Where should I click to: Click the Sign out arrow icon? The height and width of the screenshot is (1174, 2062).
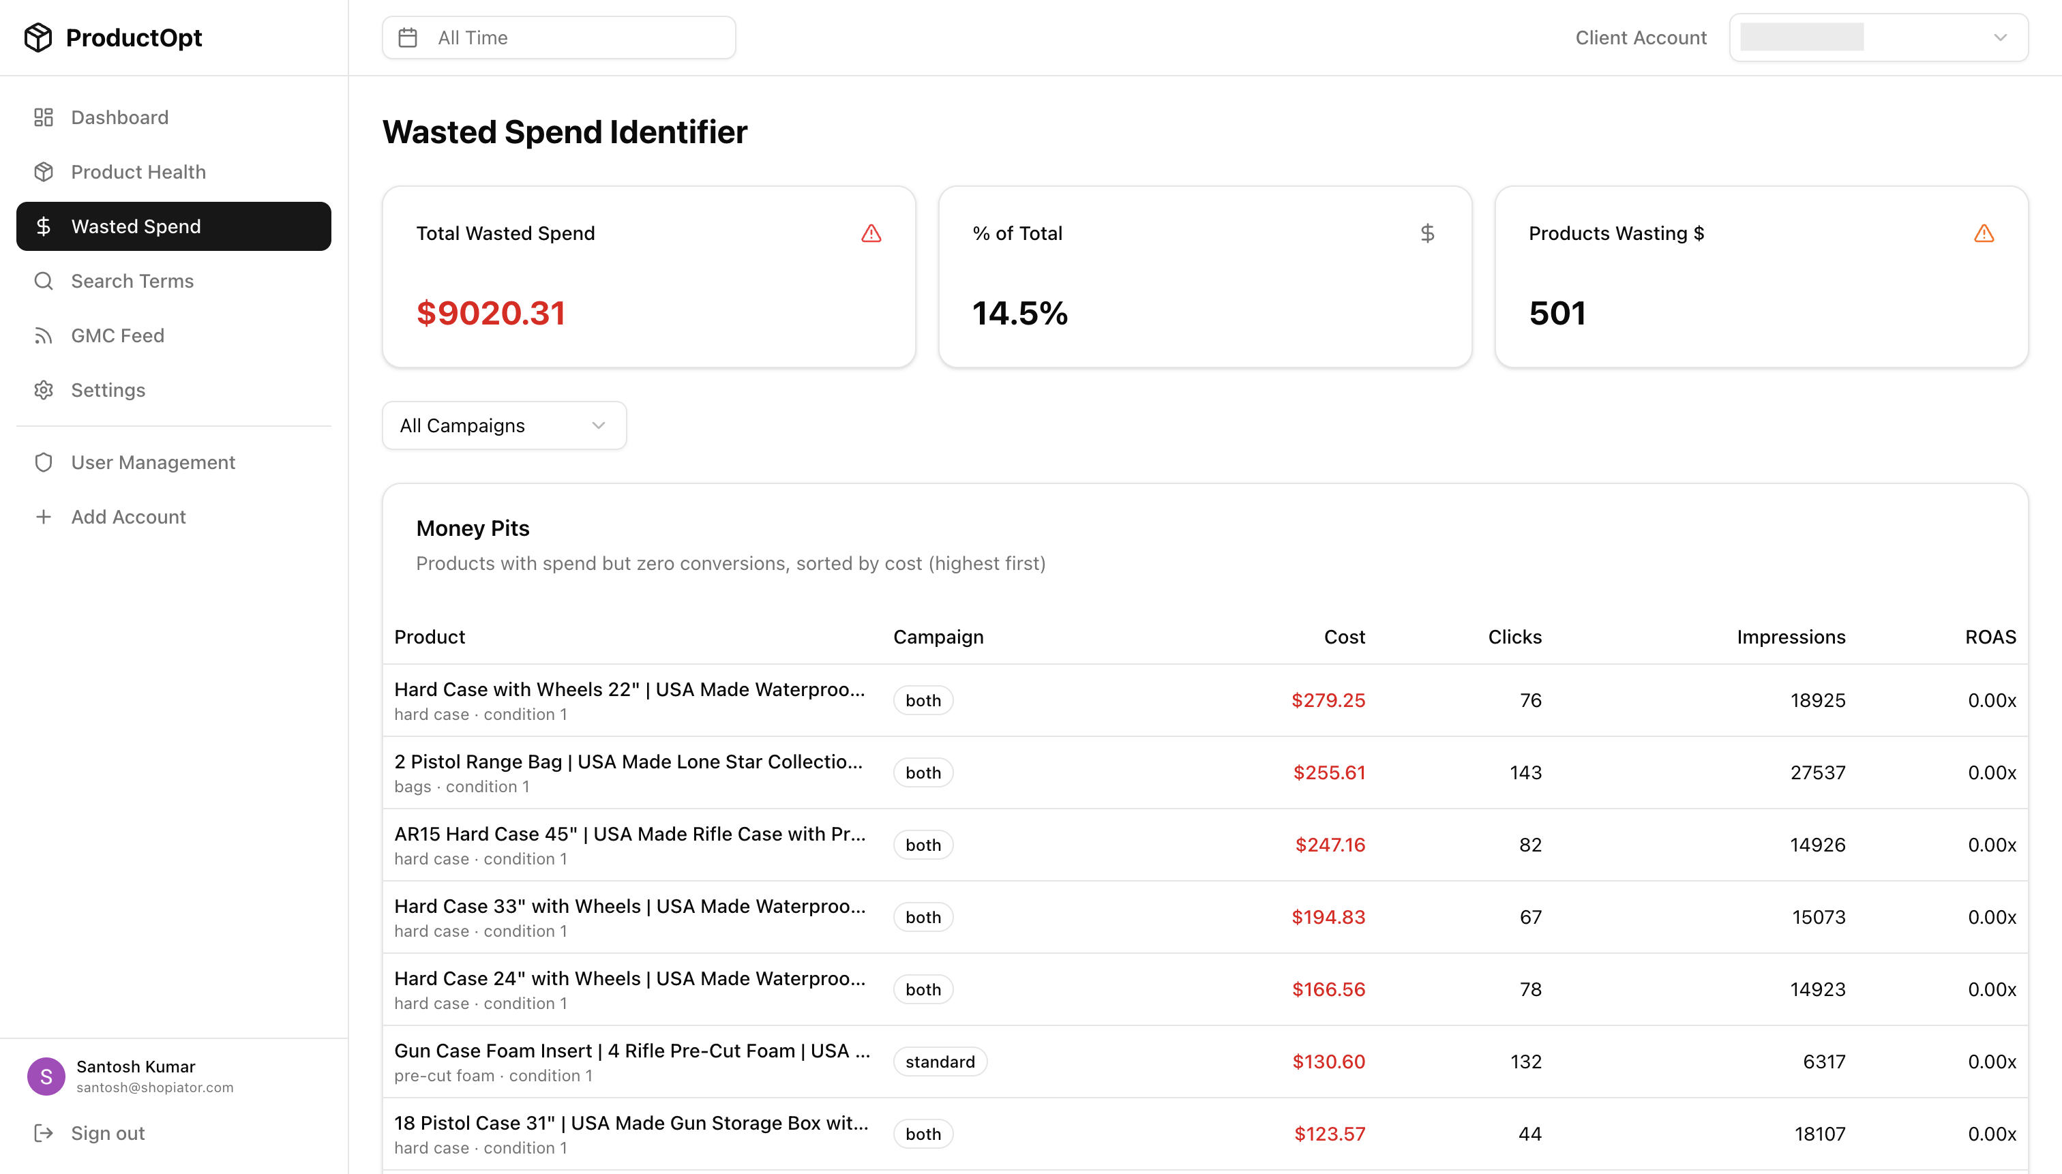pyautogui.click(x=44, y=1133)
